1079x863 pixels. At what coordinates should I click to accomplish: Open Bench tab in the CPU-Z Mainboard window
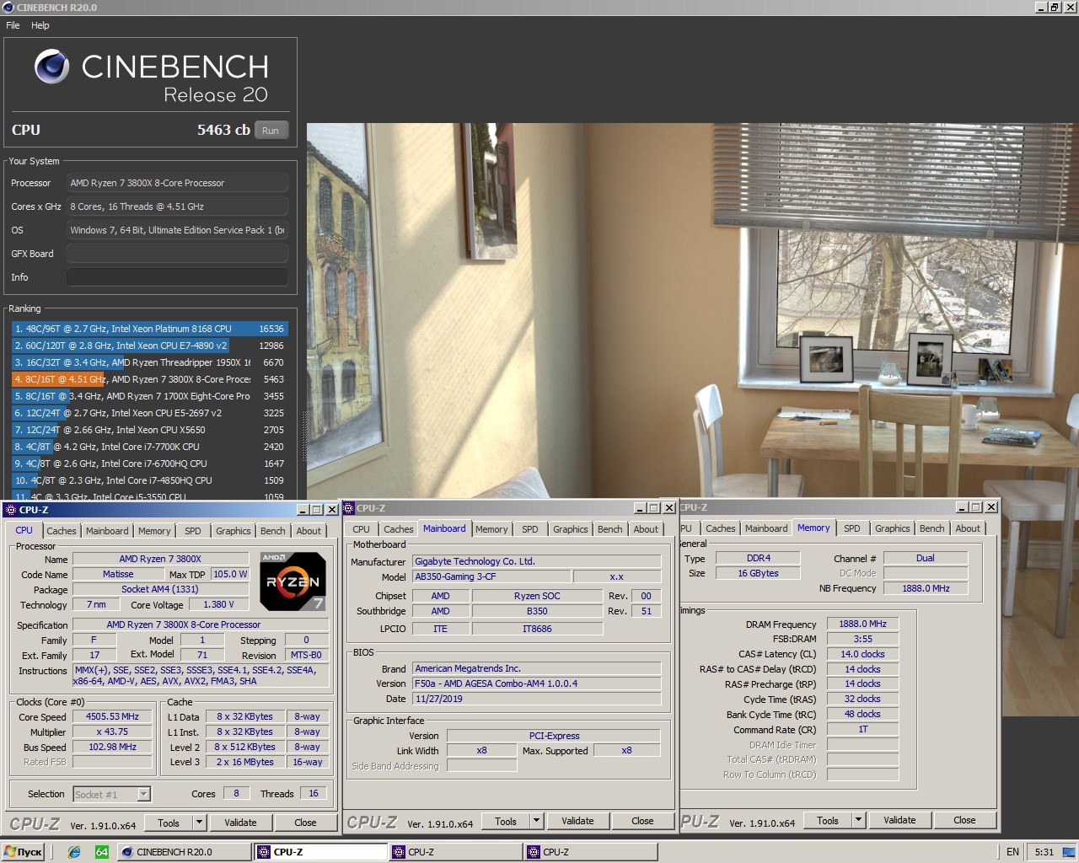[x=609, y=529]
